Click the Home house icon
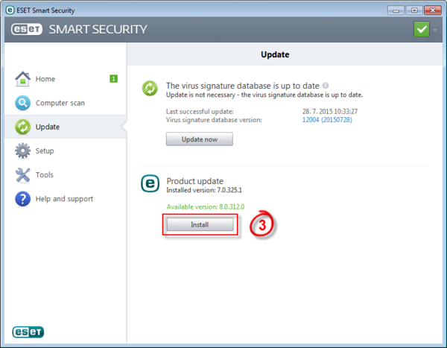The width and height of the screenshot is (447, 348). [x=23, y=79]
